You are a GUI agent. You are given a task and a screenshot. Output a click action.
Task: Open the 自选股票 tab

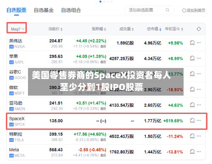[x=17, y=10]
